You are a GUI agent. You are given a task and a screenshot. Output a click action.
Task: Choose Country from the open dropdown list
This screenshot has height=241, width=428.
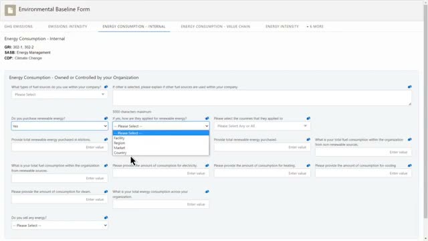[x=160, y=153]
